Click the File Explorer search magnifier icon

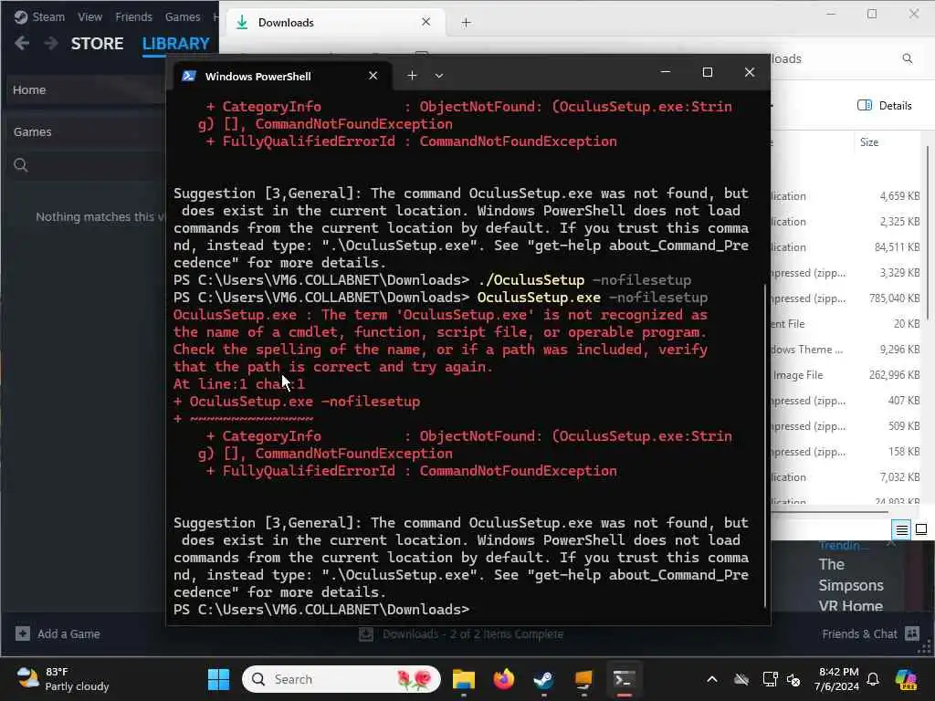[908, 58]
